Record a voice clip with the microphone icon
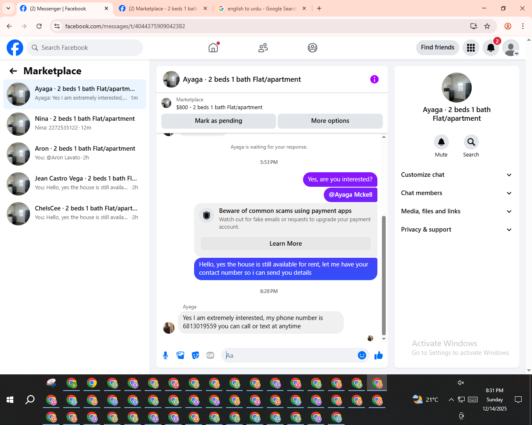Viewport: 532px width, 425px height. 165,355
